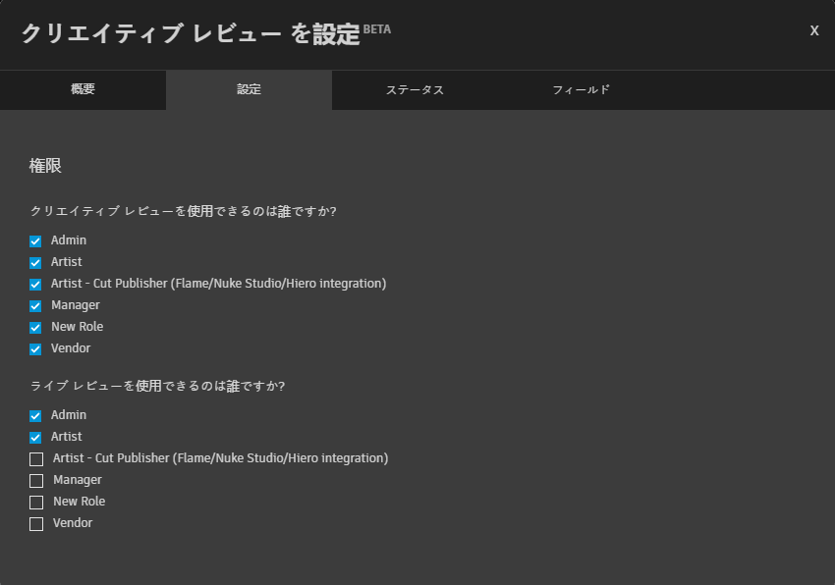
Task: Enable New Role for live review access
Action: pos(36,501)
